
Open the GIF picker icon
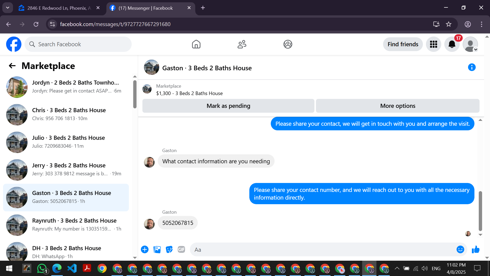(181, 249)
